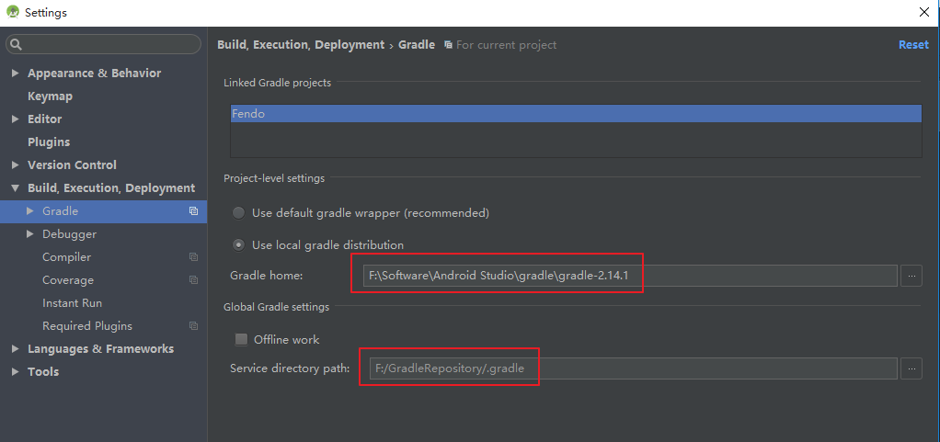Select the Fendo linked Gradle project
This screenshot has height=442, width=940.
click(x=576, y=114)
